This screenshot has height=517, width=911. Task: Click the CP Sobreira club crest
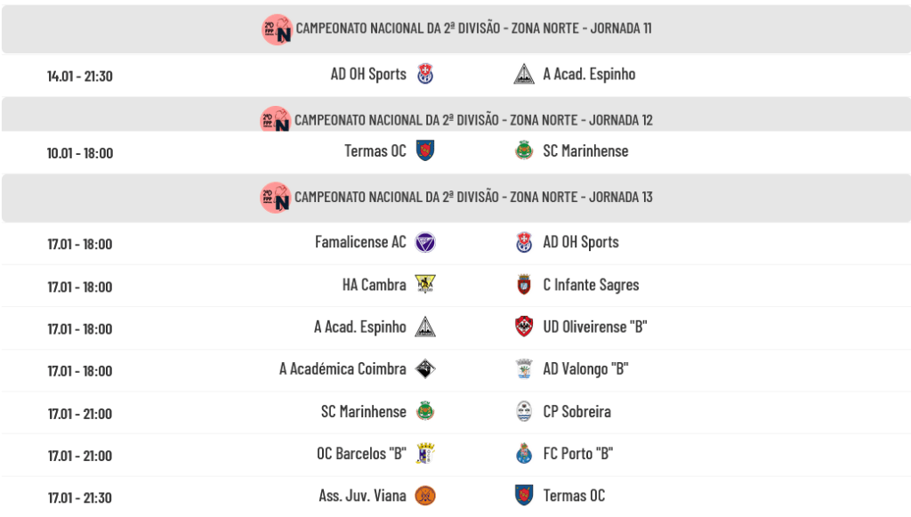[524, 412]
